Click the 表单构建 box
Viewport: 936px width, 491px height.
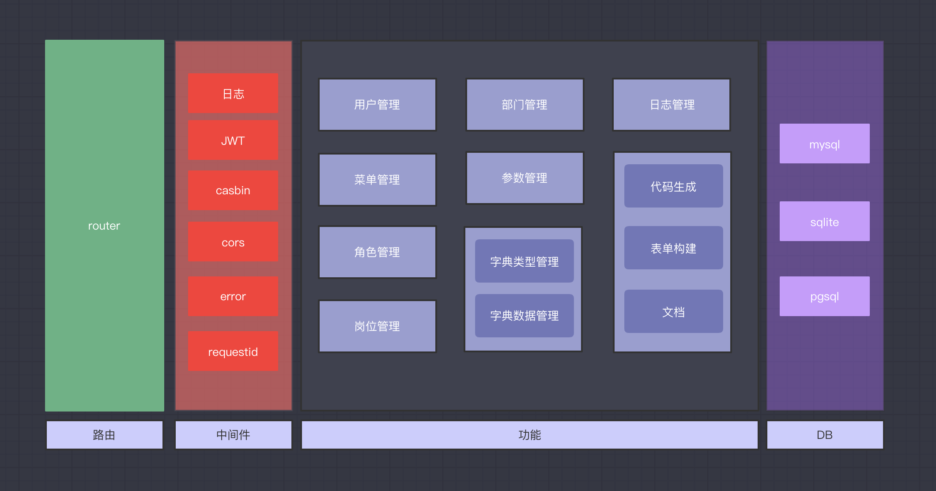pos(673,248)
